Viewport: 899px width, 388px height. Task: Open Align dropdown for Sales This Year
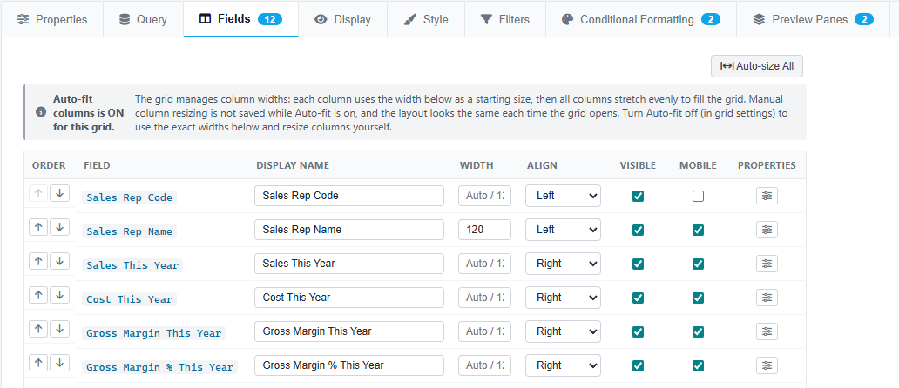pos(563,264)
